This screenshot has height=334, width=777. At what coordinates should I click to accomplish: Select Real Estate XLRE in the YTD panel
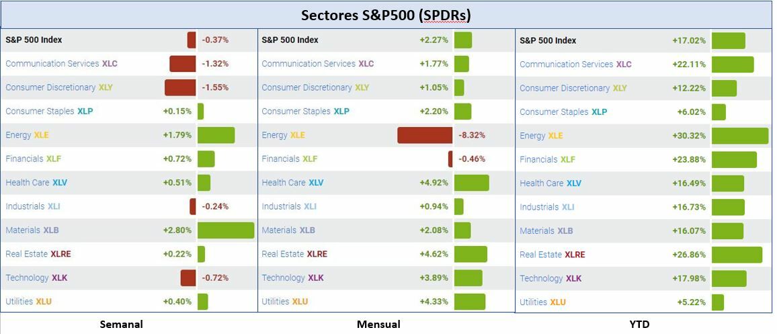552,255
